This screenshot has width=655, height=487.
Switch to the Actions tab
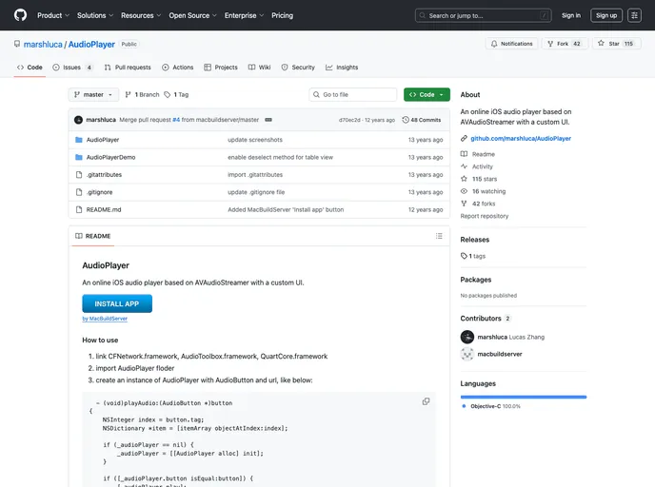coord(177,68)
